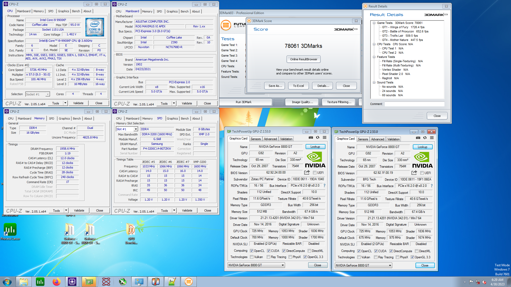Click Image Quality button in 3DMark03
This screenshot has width=511, height=287.
coord(302,102)
